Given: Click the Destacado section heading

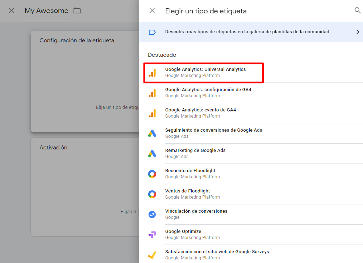Looking at the screenshot, I should (x=162, y=55).
